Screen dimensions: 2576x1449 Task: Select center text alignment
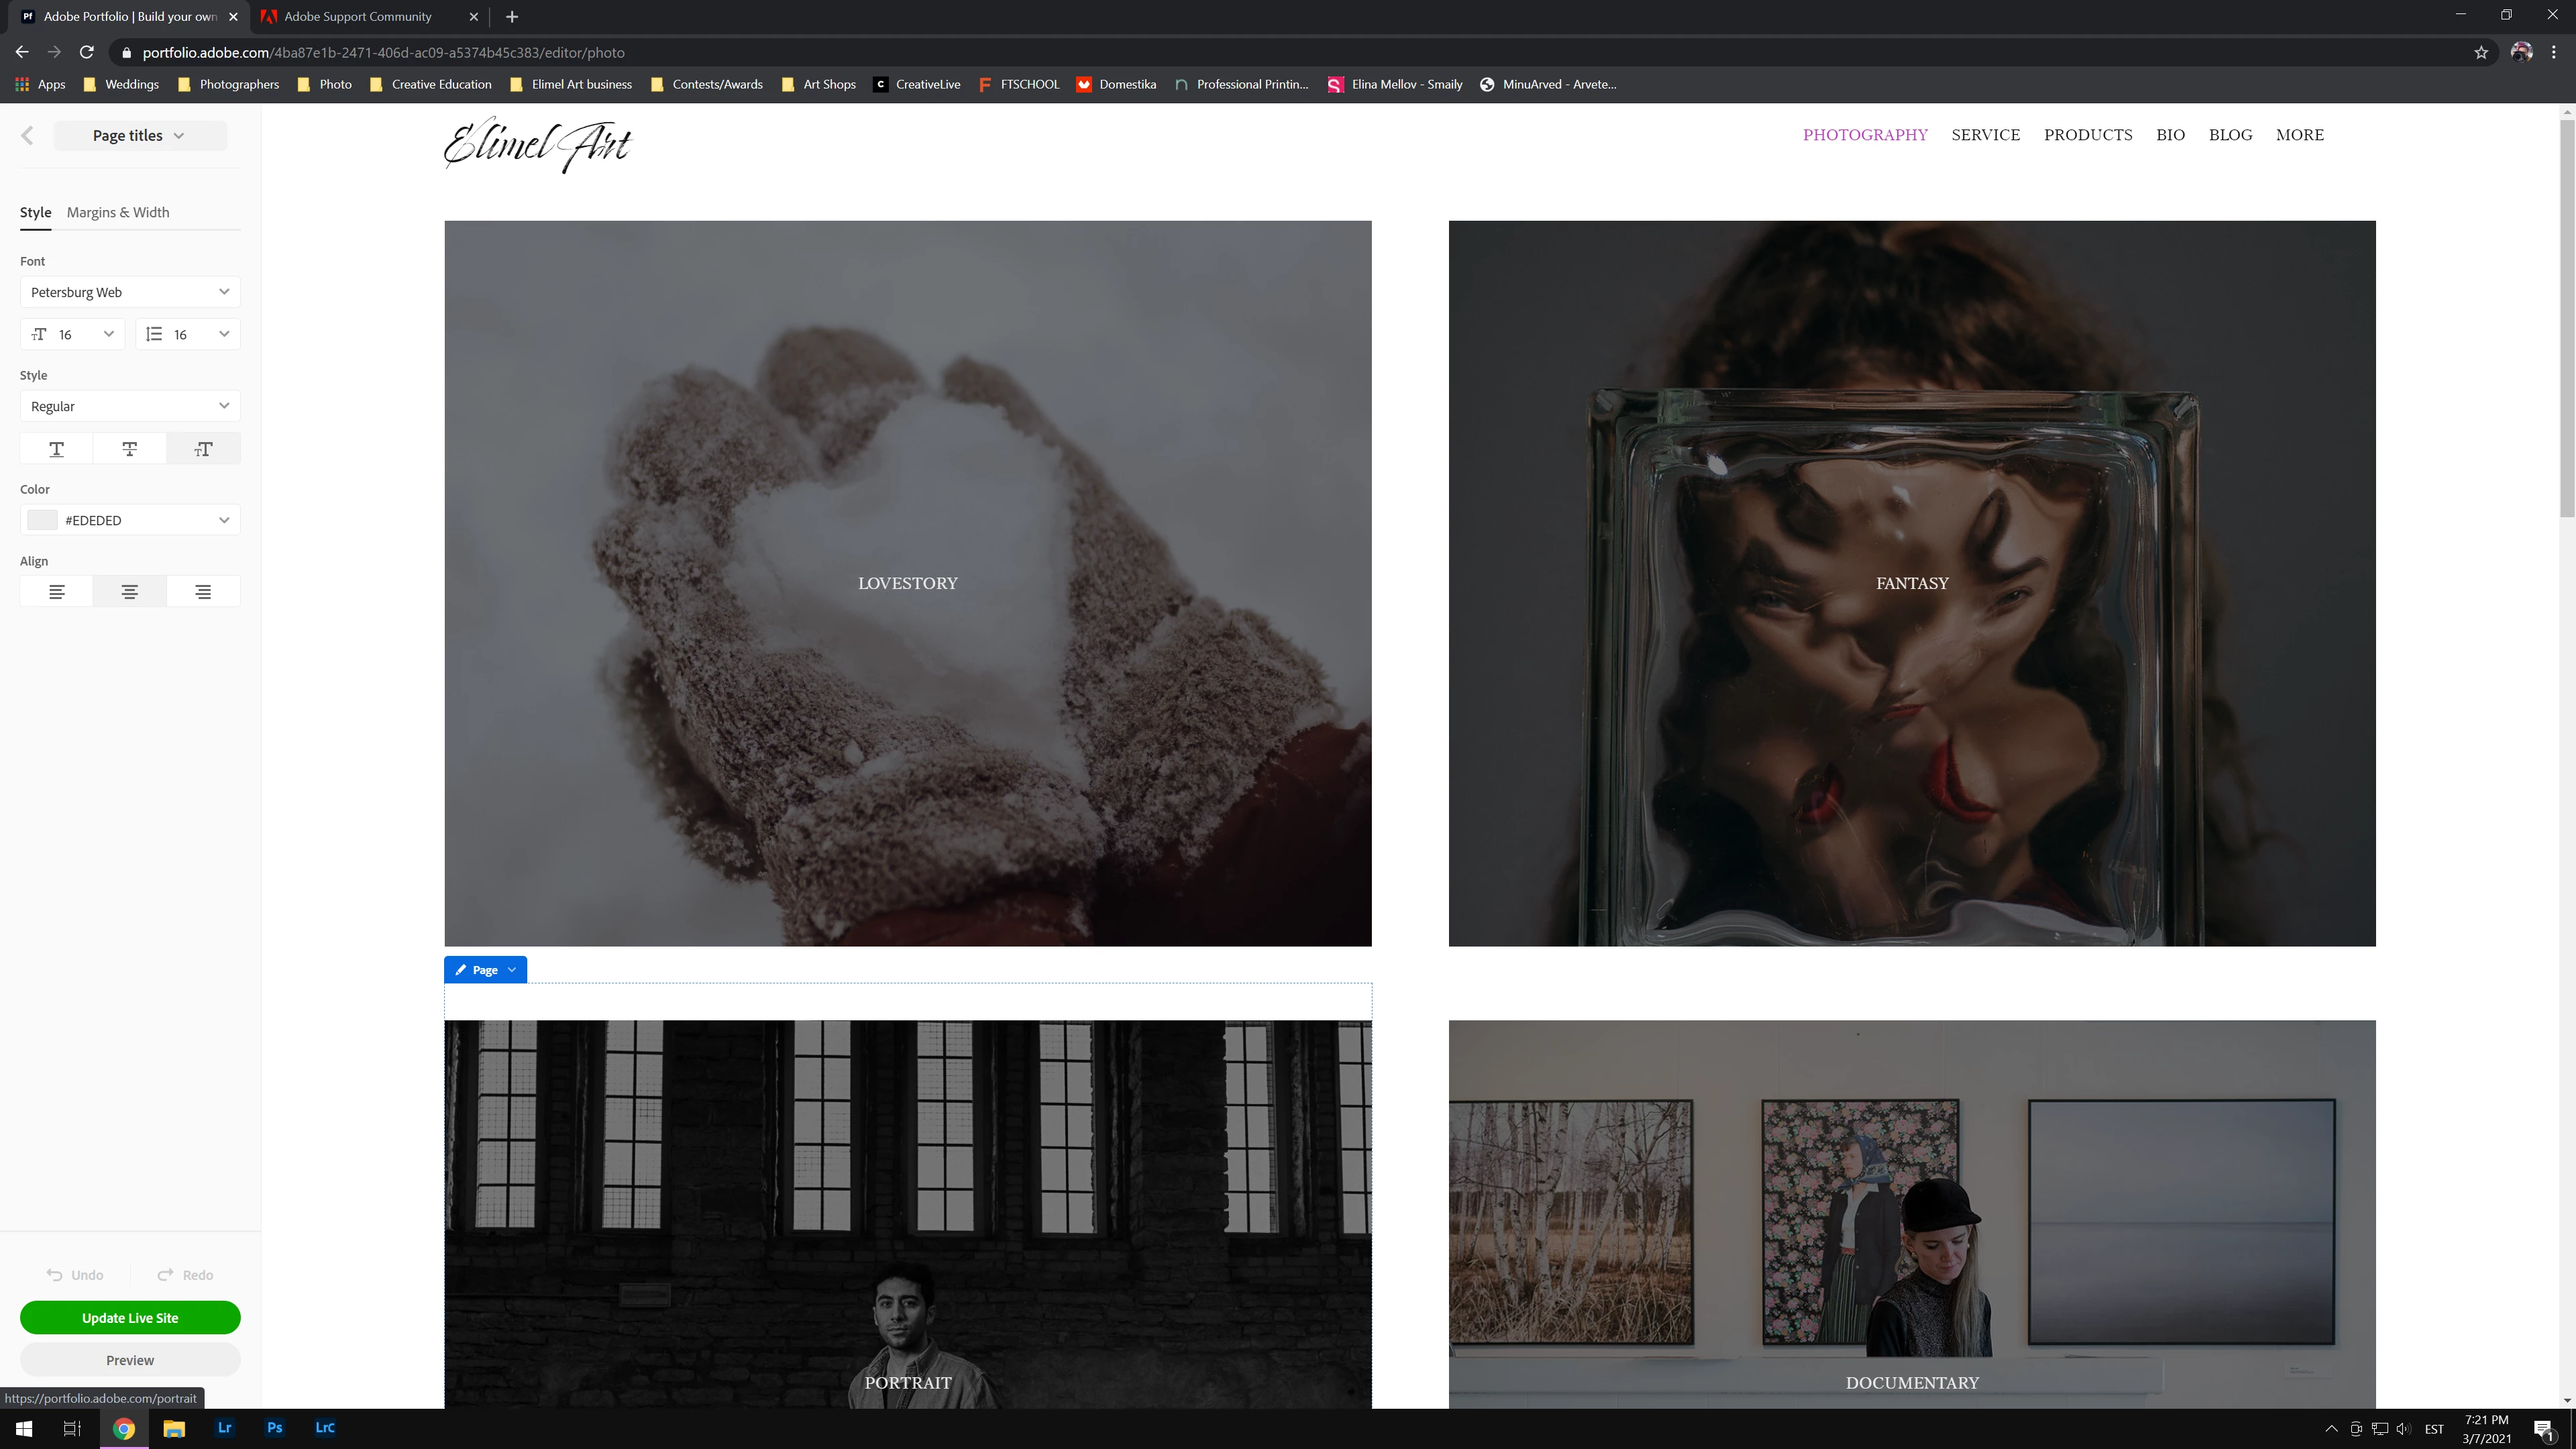(x=130, y=592)
